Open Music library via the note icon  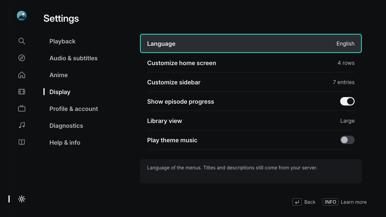click(x=22, y=125)
